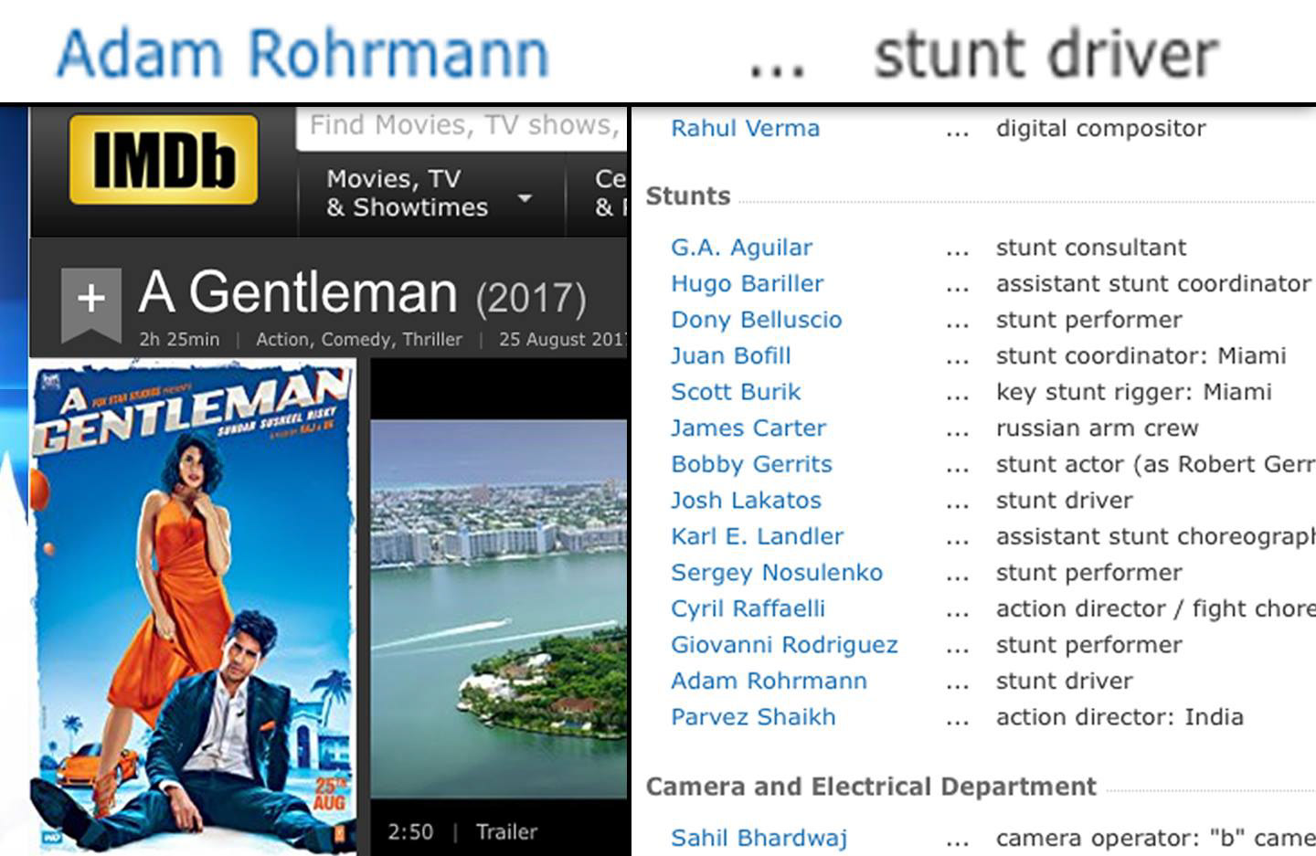The width and height of the screenshot is (1316, 856).
Task: Click 'digital compositor' role text
Action: (1100, 129)
